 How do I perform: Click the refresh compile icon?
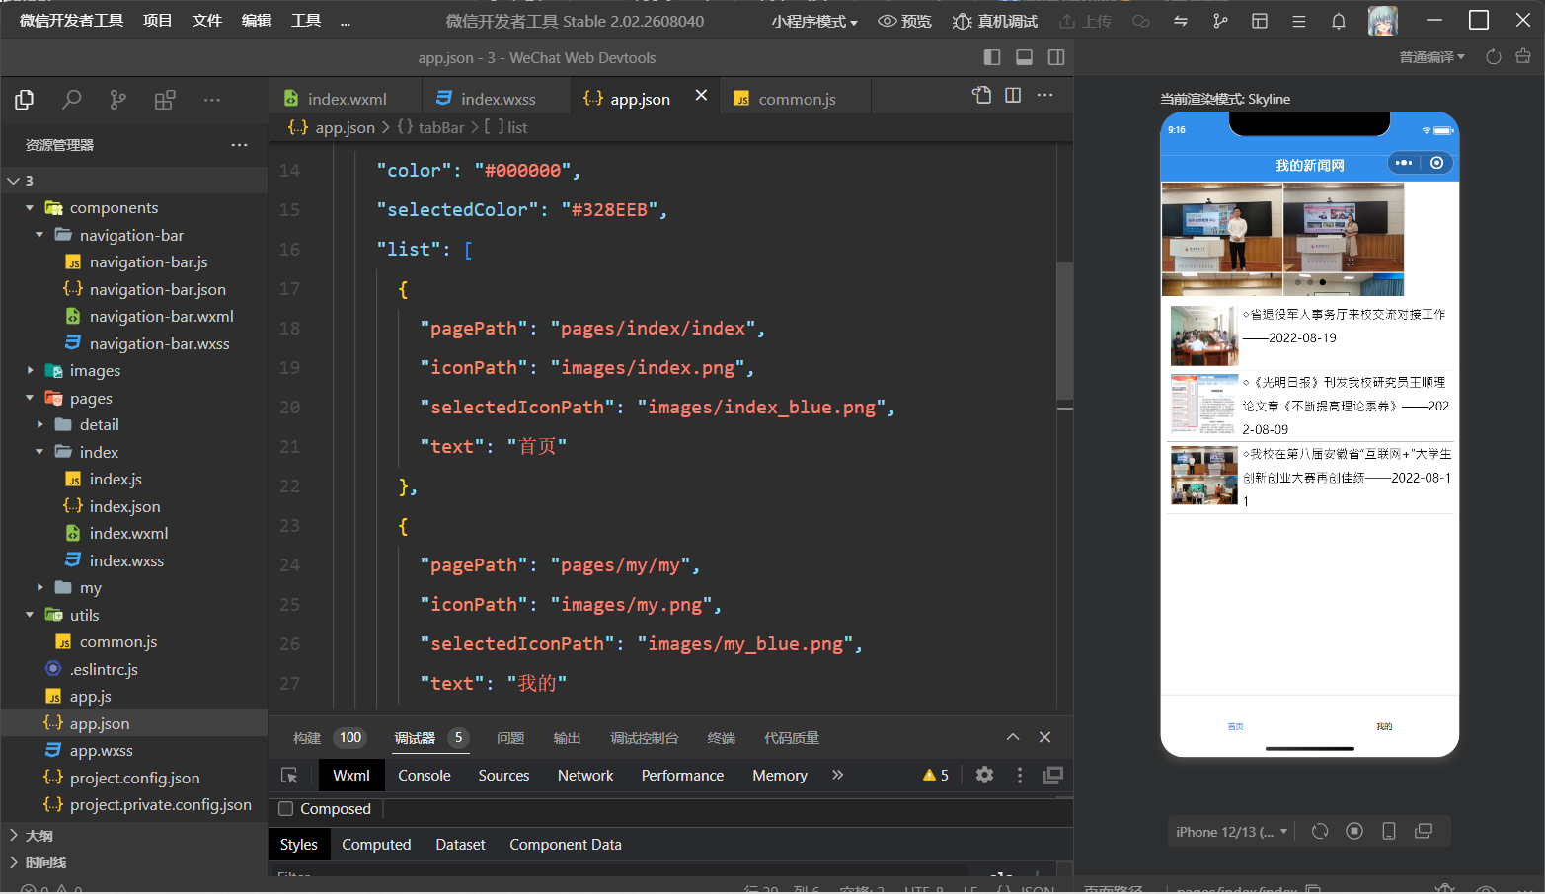pos(1494,57)
